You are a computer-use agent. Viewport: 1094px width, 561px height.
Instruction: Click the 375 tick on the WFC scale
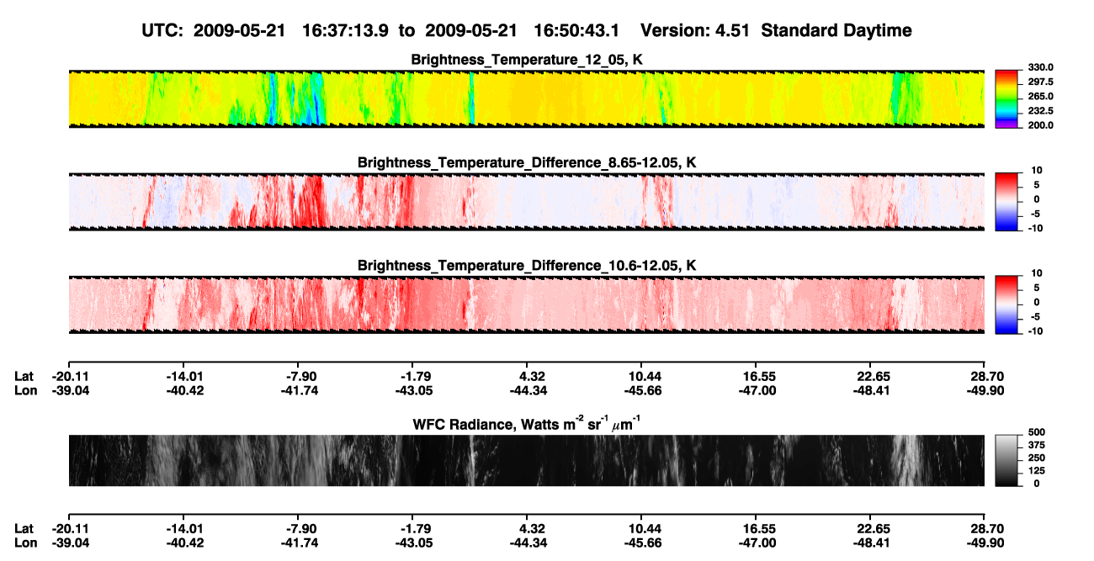[x=1038, y=445]
